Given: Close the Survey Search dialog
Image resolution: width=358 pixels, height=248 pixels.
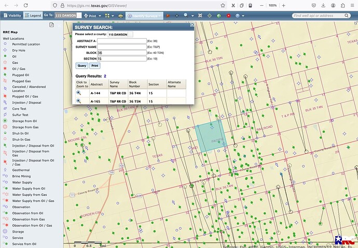Looking at the screenshot, I should (x=192, y=24).
